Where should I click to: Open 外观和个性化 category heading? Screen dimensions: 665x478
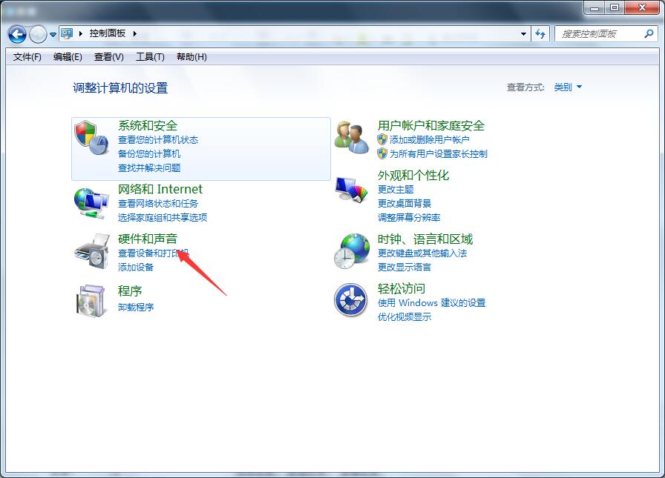[413, 176]
